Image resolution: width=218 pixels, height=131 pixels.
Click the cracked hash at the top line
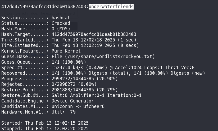click(x=44, y=7)
